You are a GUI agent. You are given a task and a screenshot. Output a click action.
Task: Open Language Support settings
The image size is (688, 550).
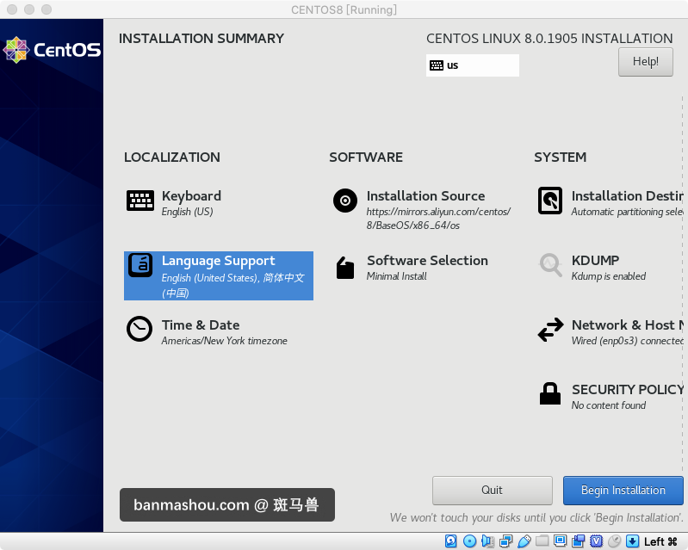219,275
